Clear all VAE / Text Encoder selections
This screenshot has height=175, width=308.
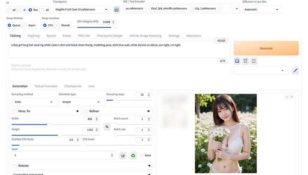coord(233,8)
